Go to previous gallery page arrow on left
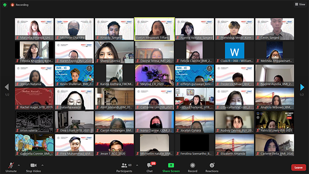309x174 pixels. click(7, 87)
